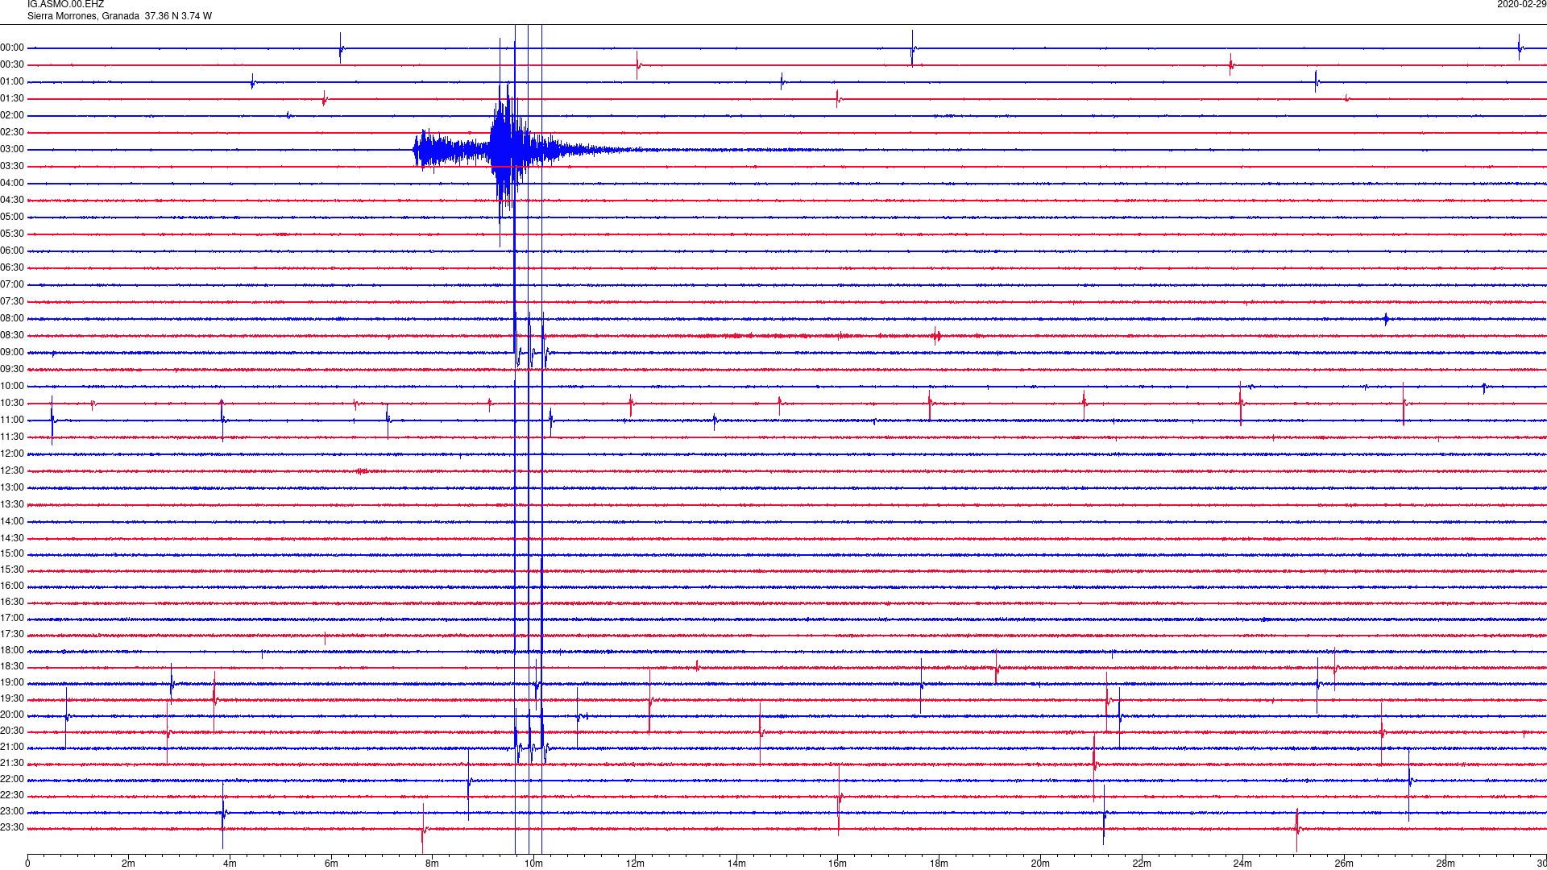1547x870 pixels.
Task: Select the 15:00 trace time label
Action: (12, 554)
